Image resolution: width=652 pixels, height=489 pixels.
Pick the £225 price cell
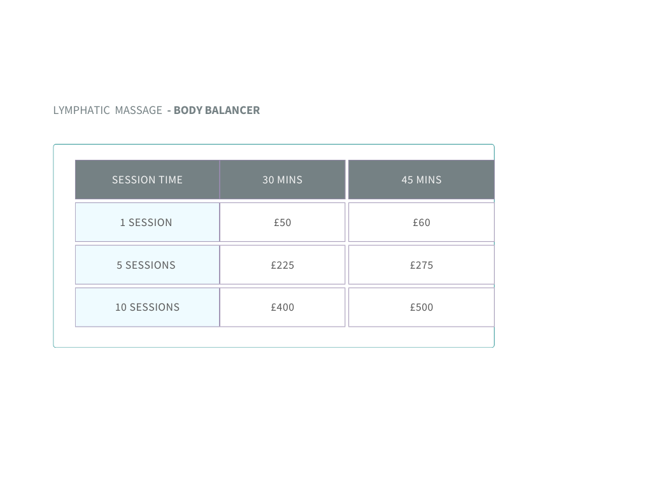[282, 265]
